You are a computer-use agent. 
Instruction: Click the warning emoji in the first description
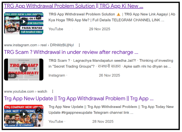click(x=119, y=14)
